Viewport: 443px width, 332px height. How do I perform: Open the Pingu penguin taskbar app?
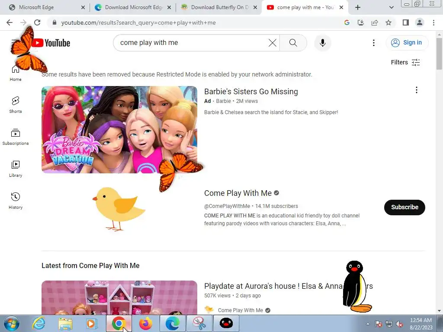(226, 323)
